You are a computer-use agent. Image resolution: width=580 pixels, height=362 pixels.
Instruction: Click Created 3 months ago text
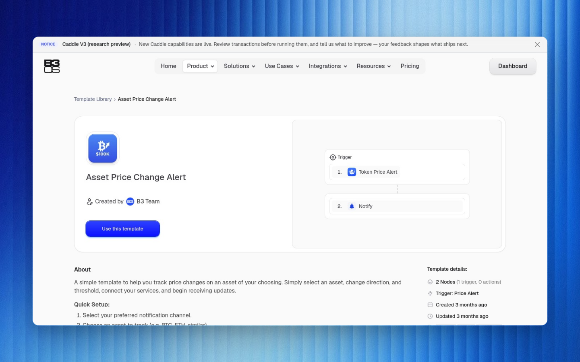point(461,305)
